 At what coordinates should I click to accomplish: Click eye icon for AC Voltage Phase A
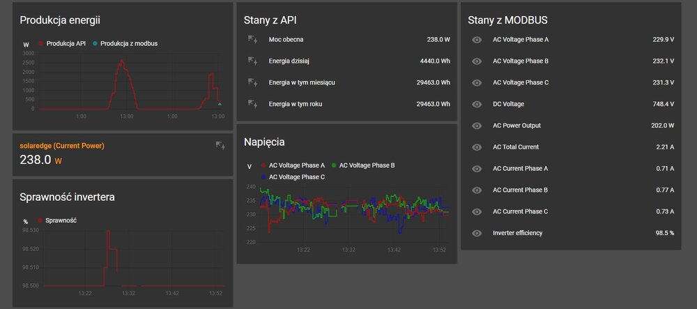click(x=477, y=40)
